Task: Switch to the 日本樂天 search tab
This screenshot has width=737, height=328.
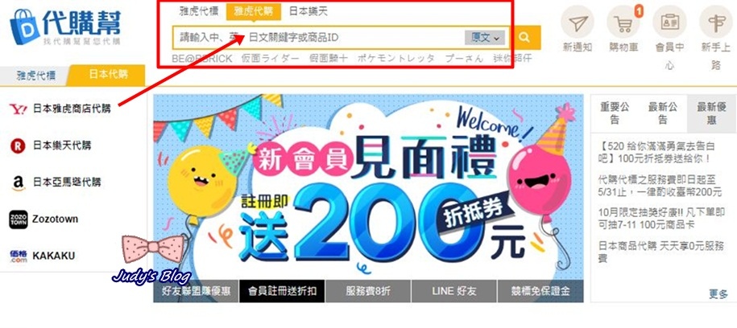Action: tap(308, 11)
